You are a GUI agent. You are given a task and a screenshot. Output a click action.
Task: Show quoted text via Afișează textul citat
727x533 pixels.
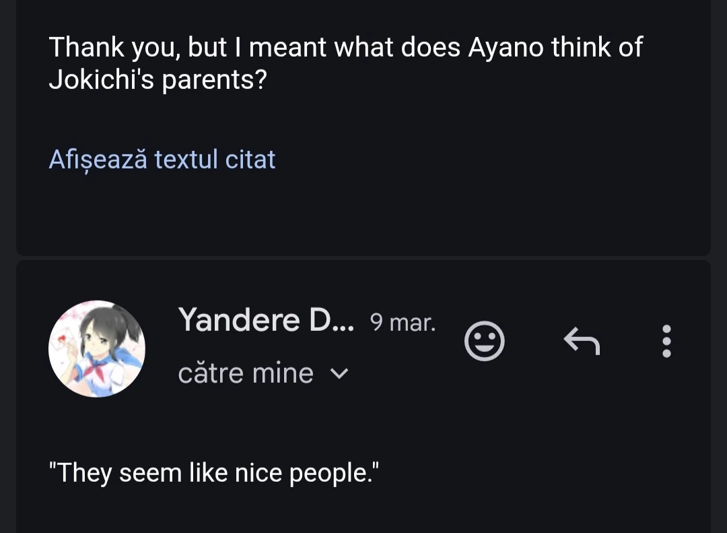coord(162,160)
